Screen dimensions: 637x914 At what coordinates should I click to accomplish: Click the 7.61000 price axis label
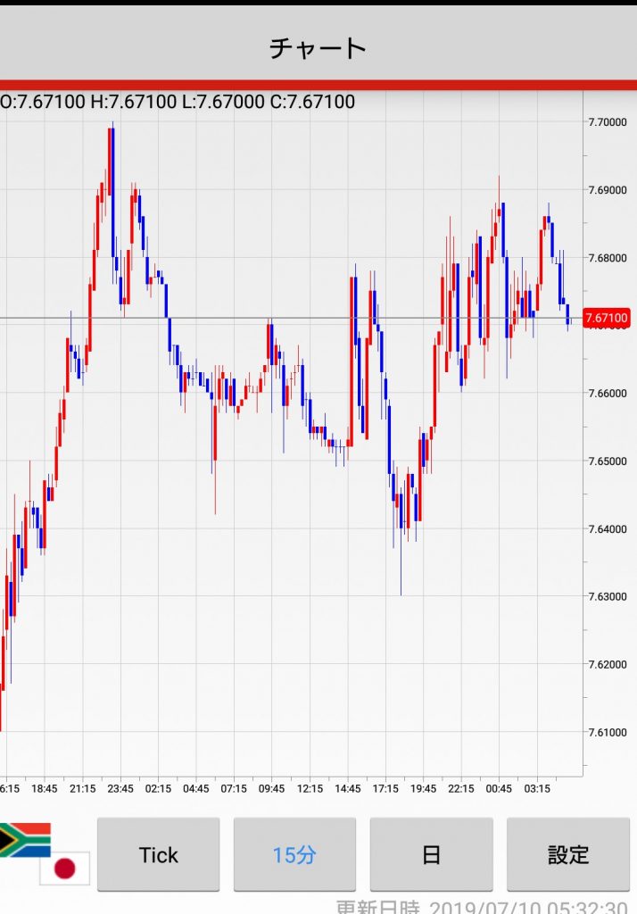[x=607, y=732]
